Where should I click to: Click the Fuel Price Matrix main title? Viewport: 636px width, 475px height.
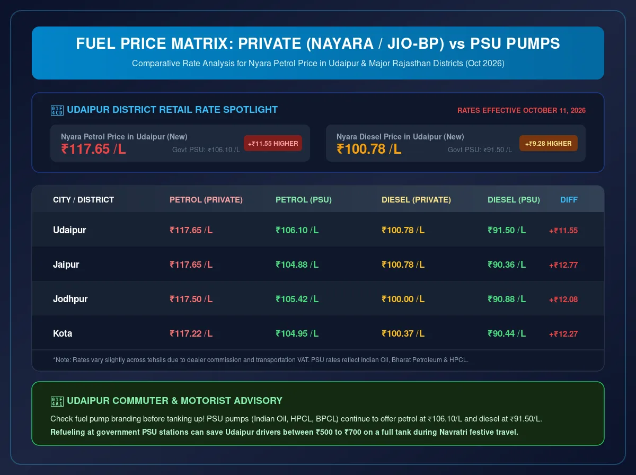[x=318, y=43]
